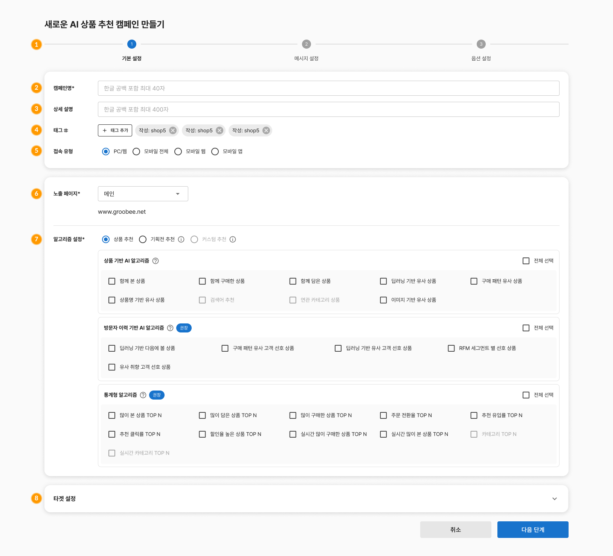The width and height of the screenshot is (613, 556).
Task: Click the 다음 단계 button
Action: [x=532, y=530]
